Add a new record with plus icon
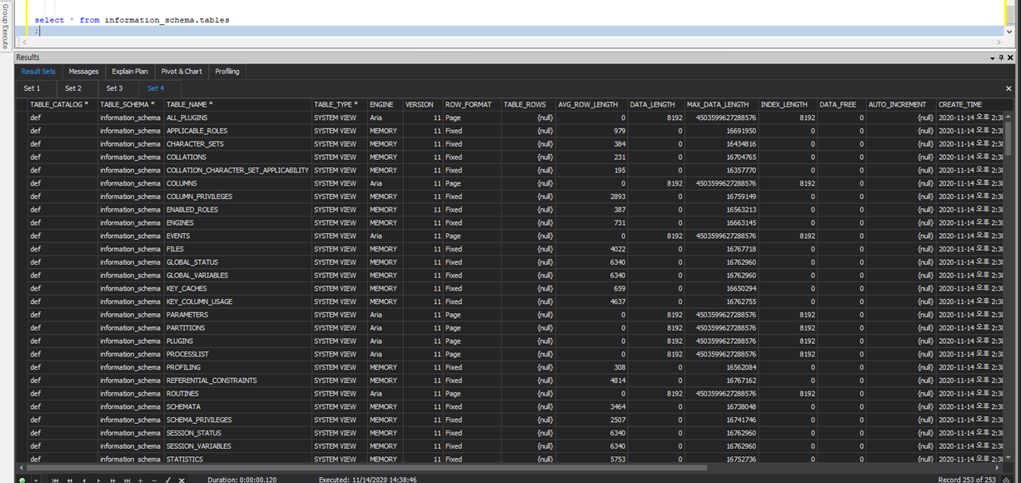 [140, 480]
